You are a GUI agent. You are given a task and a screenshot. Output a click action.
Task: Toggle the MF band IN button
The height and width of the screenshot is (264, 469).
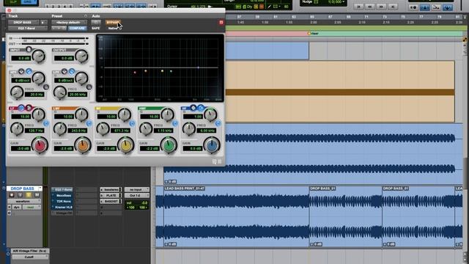(132, 123)
